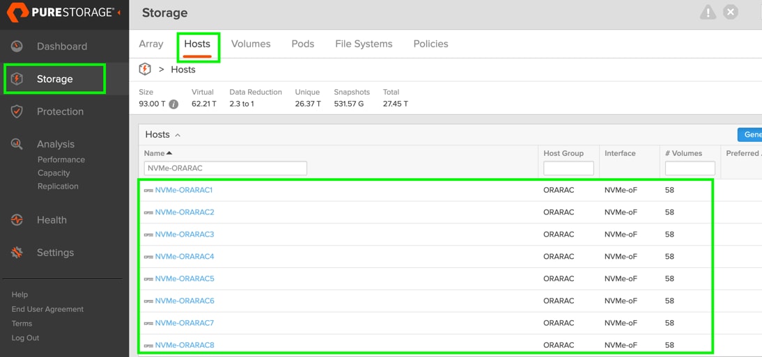
Task: Open the NVMe-ORARAC6 host link
Action: 185,301
